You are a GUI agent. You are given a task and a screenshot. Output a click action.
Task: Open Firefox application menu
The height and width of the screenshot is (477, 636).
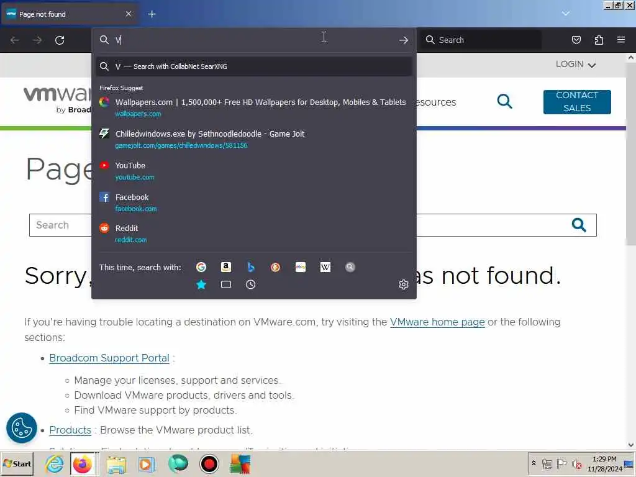621,40
